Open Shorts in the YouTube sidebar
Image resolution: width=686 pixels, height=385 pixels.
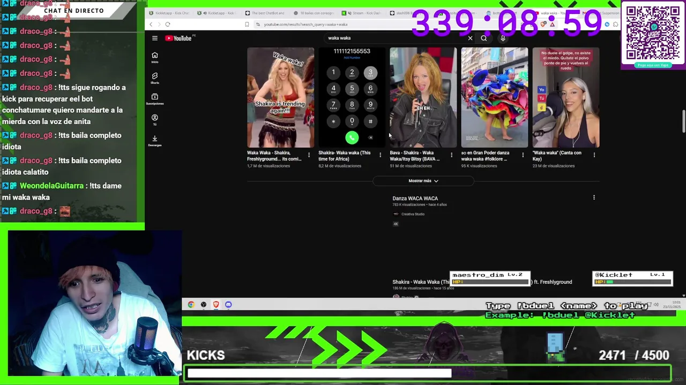click(x=154, y=78)
